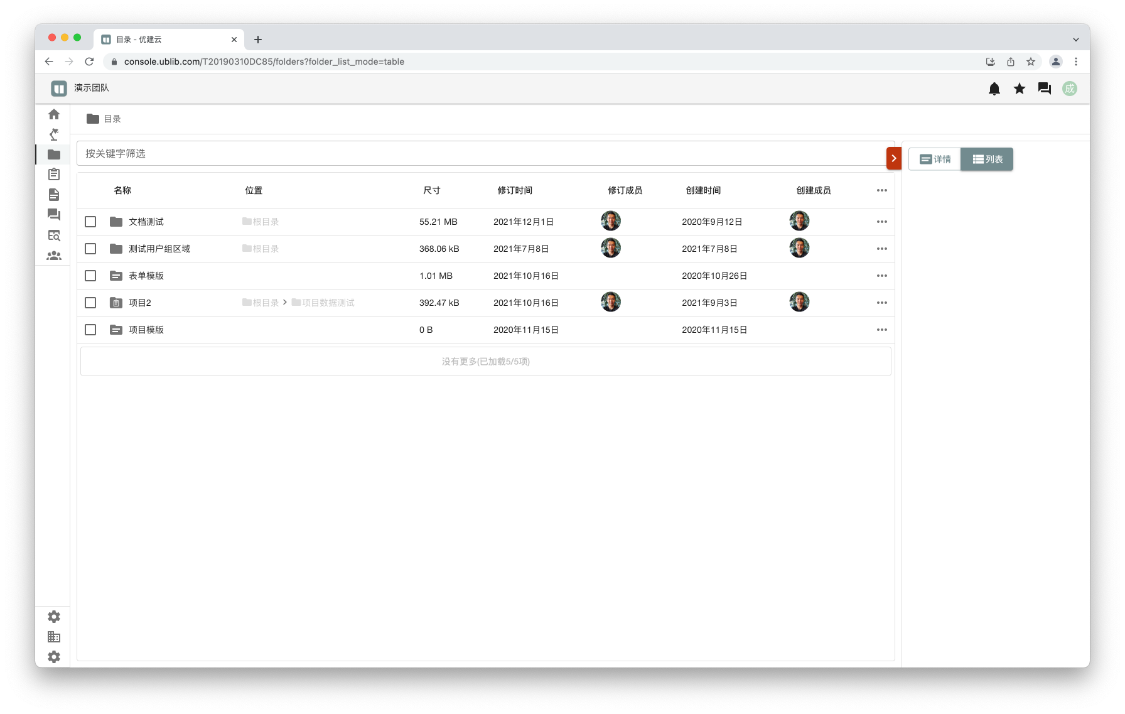The image size is (1125, 714).
Task: Open the more options menu for 测试用户组区域
Action: [x=881, y=249]
